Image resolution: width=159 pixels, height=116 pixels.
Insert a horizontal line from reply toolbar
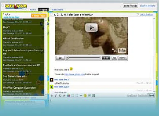[81, 95]
